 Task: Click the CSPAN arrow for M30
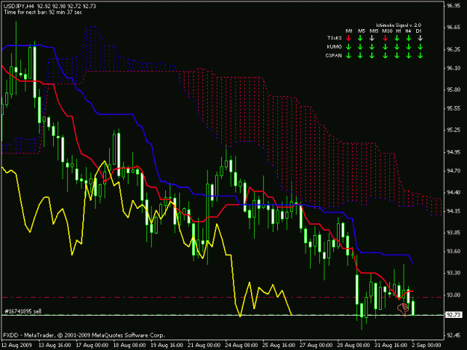(x=385, y=55)
